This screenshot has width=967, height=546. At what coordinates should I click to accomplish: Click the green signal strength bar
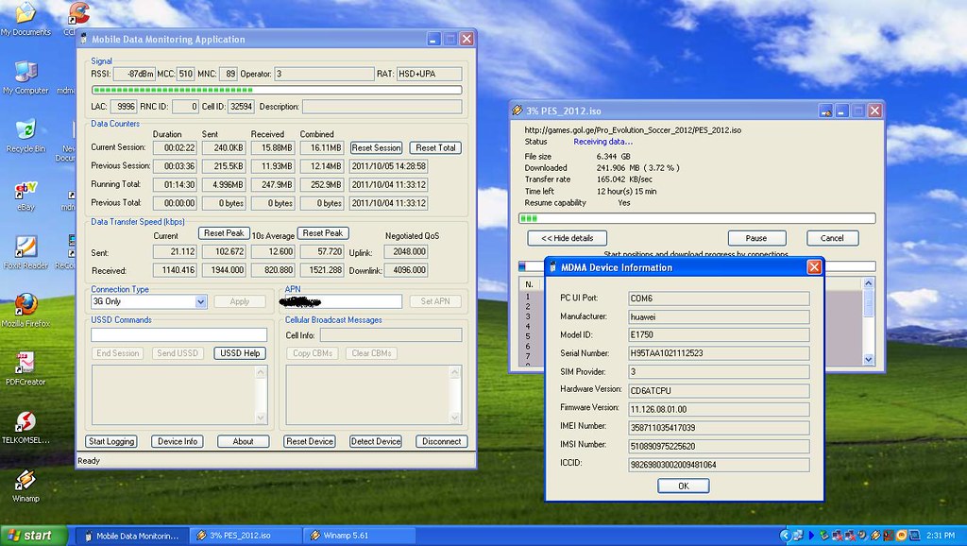click(277, 90)
